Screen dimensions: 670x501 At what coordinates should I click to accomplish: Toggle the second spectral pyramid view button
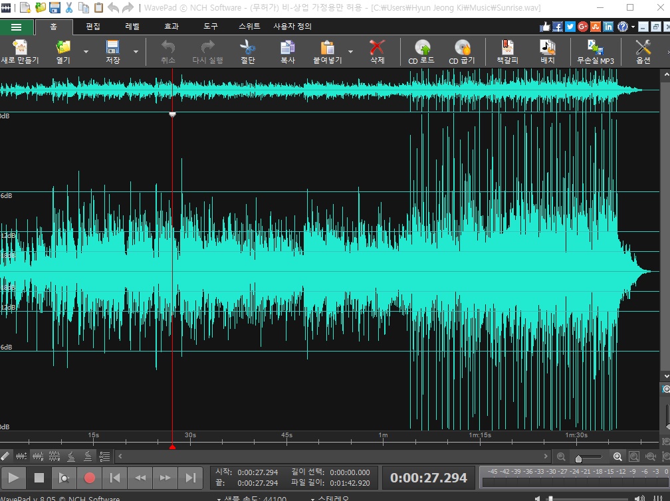(x=88, y=456)
